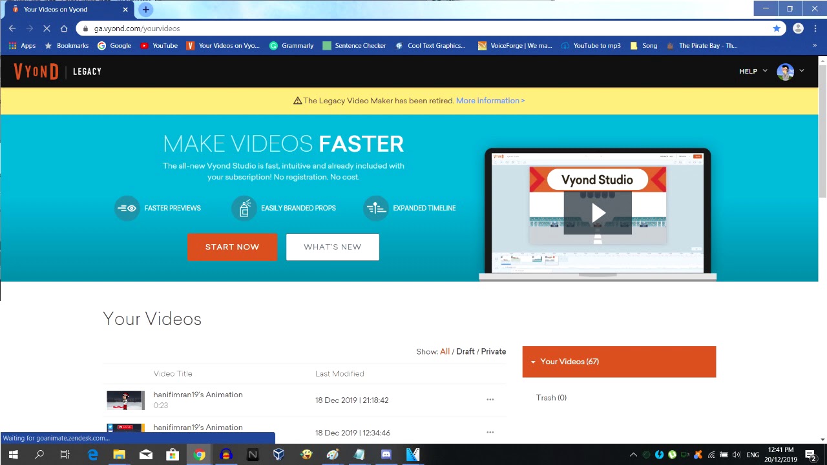Viewport: 827px width, 465px height.
Task: Collapse the Your Videos (67) folder
Action: coord(619,362)
